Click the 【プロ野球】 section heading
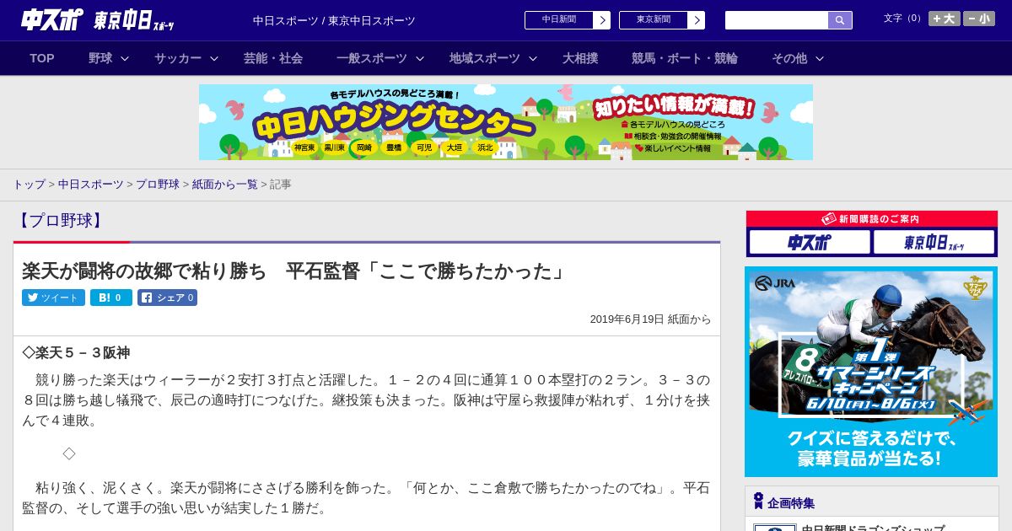 click(x=60, y=221)
